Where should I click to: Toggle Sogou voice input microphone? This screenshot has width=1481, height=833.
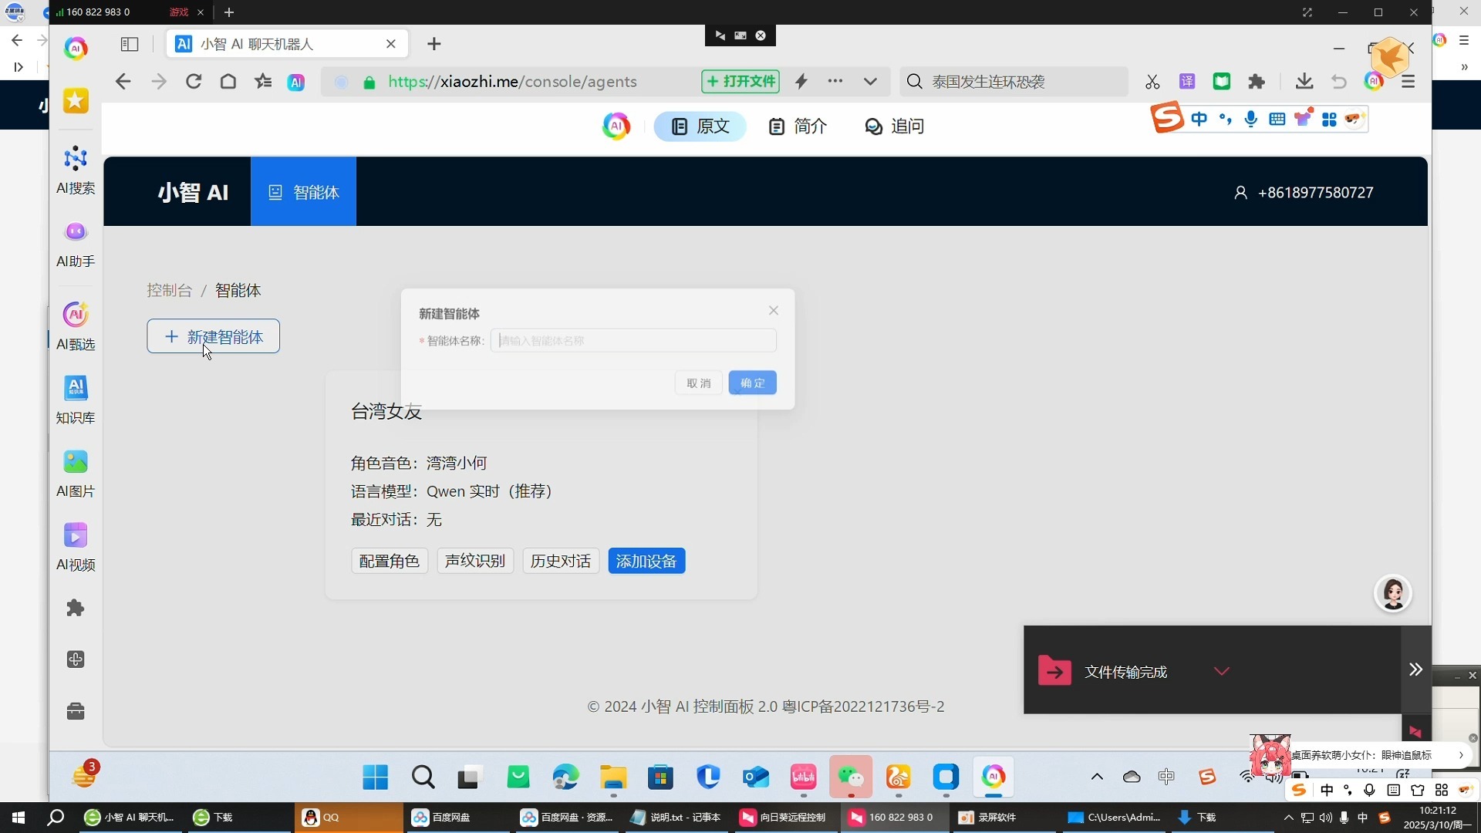(1250, 119)
